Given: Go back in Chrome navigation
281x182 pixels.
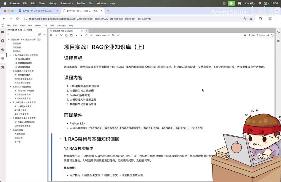Looking at the screenshot, I should click(4, 18).
